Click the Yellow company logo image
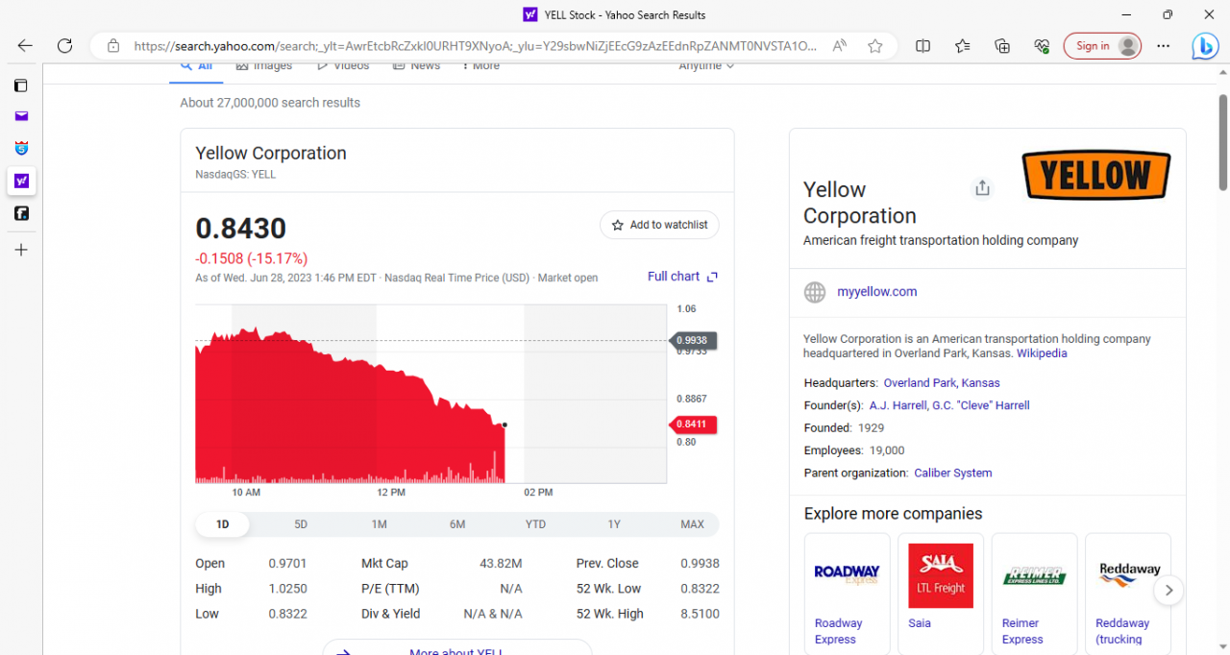 [1095, 176]
